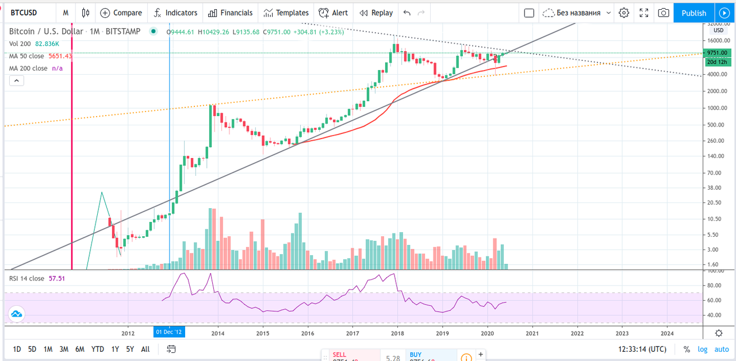Open the Indicators list
The image size is (736, 361).
(x=175, y=13)
